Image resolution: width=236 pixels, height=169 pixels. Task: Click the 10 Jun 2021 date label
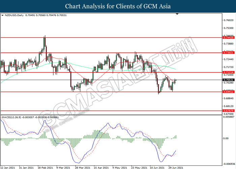click(x=157, y=168)
